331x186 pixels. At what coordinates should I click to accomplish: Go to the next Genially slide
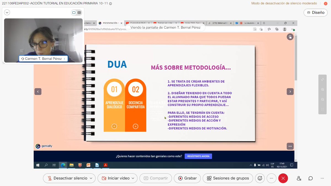click(290, 91)
